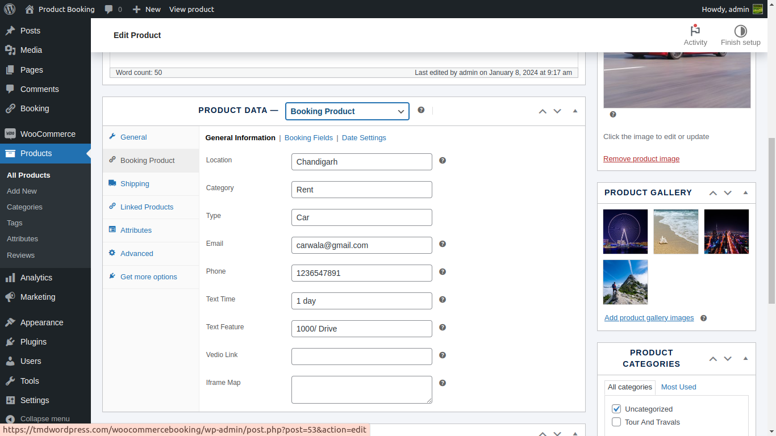Collapse the Product Gallery panel

point(745,193)
